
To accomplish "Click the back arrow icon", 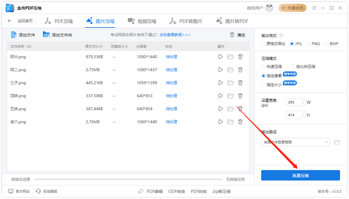I will (x=9, y=21).
